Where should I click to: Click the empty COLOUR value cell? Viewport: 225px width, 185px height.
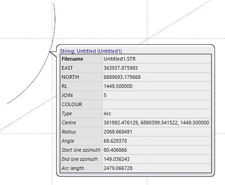click(x=157, y=104)
